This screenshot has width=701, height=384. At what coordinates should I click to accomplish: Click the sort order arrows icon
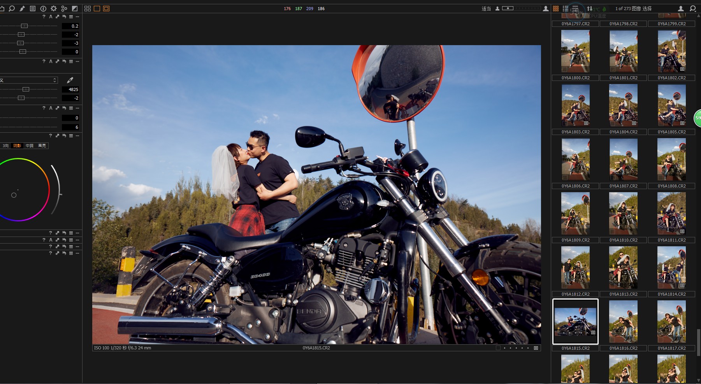pos(590,8)
